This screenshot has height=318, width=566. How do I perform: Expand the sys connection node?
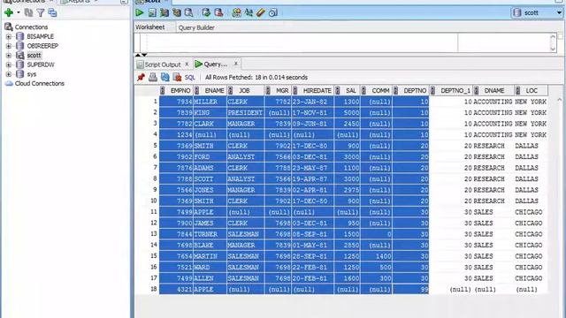[9, 74]
